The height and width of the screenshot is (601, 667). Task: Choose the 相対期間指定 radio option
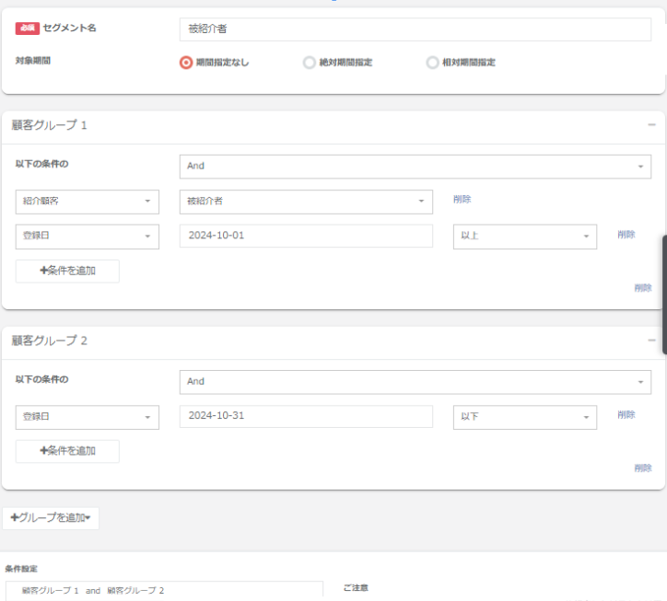432,63
